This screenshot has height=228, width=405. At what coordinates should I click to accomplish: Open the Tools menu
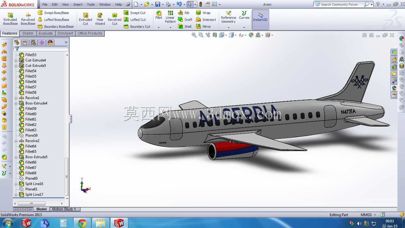pyautogui.click(x=91, y=4)
